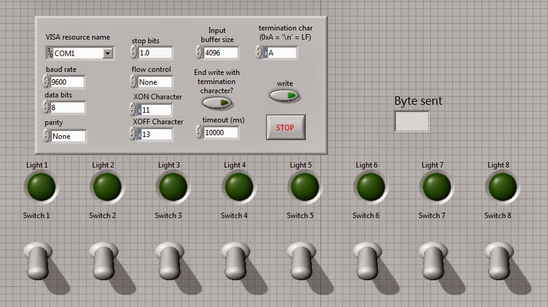This screenshot has width=548, height=307.
Task: Click the Light 7 LED indicator
Action: tap(436, 188)
